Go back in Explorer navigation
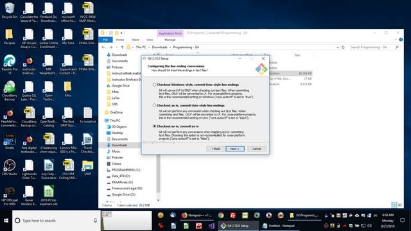The width and height of the screenshot is (411, 231). click(x=103, y=47)
